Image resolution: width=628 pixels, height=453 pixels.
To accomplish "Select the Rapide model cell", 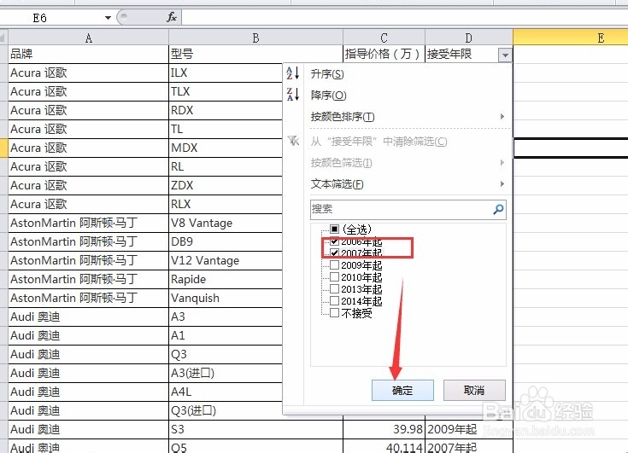I will [226, 280].
